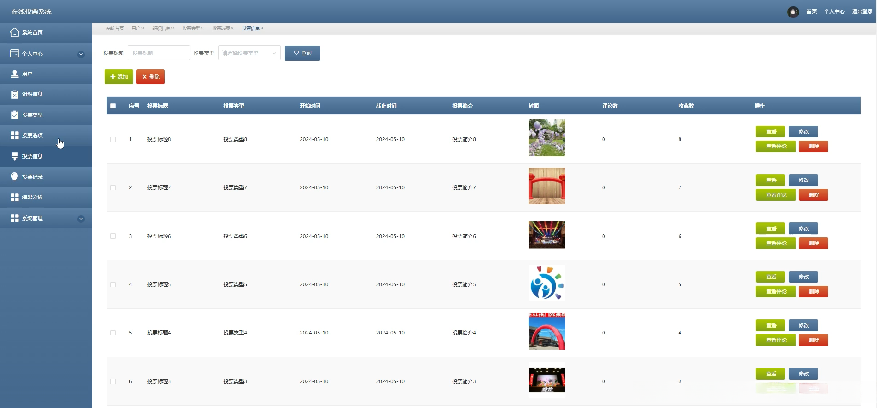Image resolution: width=877 pixels, height=408 pixels.
Task: Click the green 添加 button
Action: (x=119, y=77)
